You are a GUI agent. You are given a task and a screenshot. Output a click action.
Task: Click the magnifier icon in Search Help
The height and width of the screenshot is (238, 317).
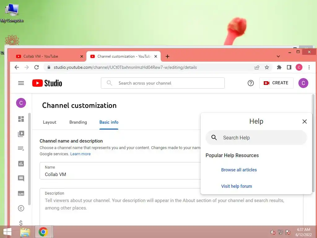pyautogui.click(x=214, y=138)
